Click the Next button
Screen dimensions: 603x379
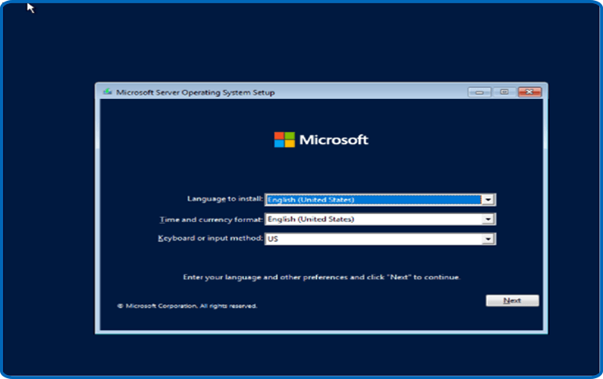tap(512, 300)
